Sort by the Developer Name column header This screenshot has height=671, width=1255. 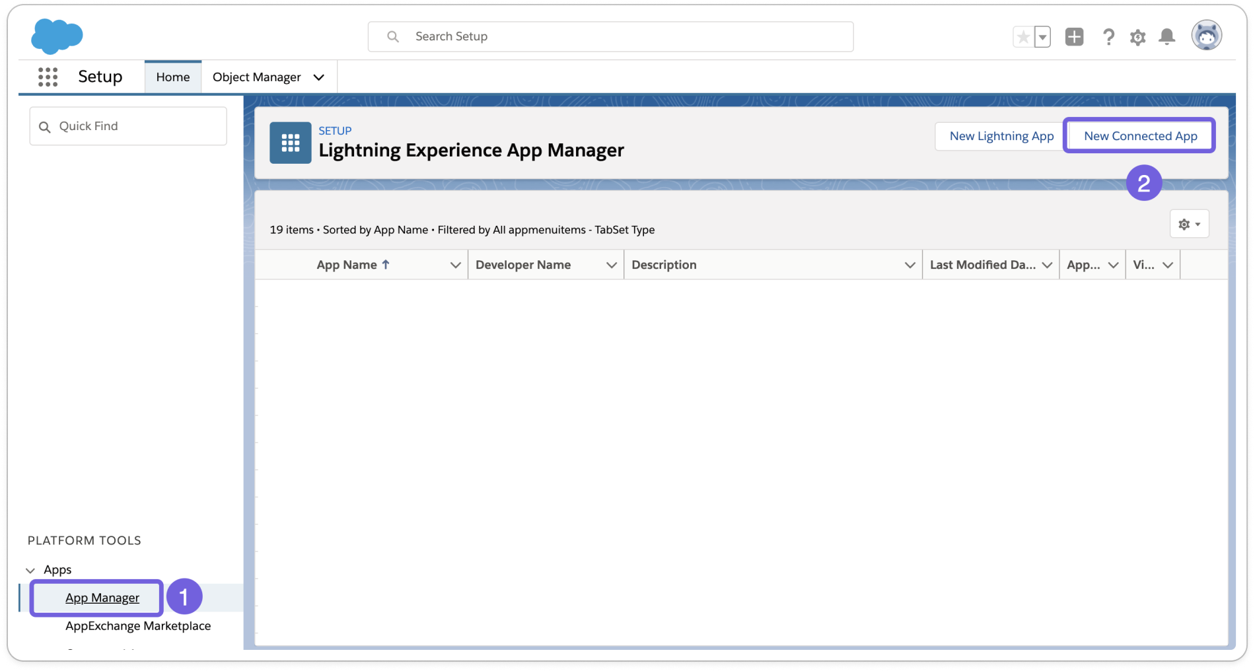coord(523,265)
